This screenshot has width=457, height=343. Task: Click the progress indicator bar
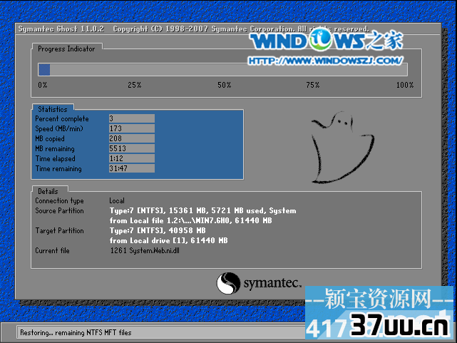pyautogui.click(x=222, y=70)
